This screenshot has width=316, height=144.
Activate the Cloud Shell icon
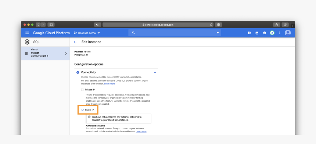coord(257,33)
